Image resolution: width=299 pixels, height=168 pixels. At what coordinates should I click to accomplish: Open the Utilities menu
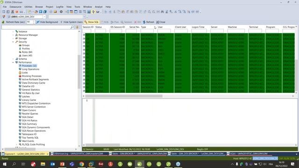coord(28,7)
